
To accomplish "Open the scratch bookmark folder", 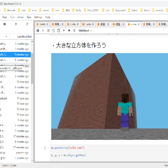I will pos(44,10).
